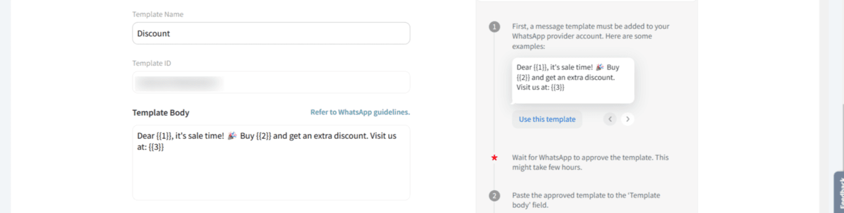Click the party emoji in example bubble

point(600,67)
